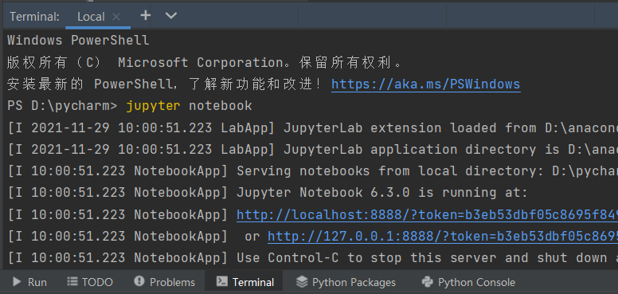Click the 'jupyter' command text
This screenshot has width=618, height=294.
pos(154,106)
